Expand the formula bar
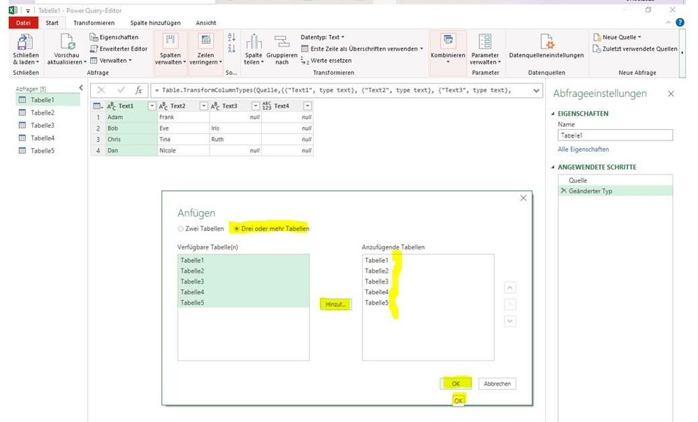 (x=537, y=90)
